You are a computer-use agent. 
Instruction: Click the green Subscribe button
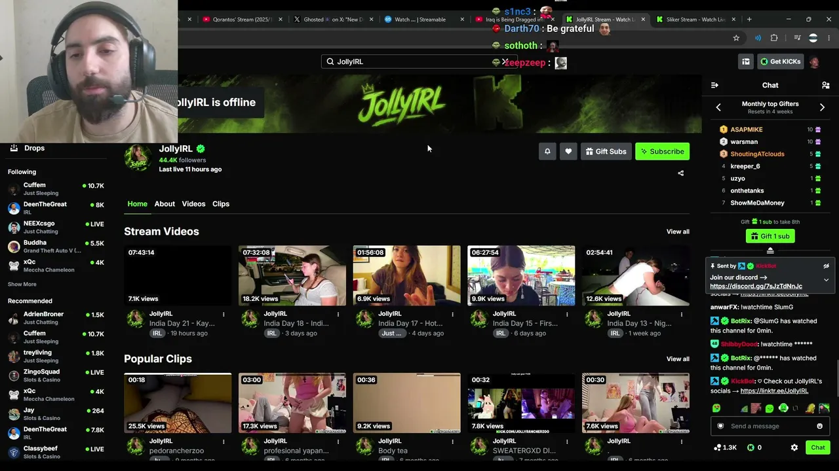(x=662, y=151)
